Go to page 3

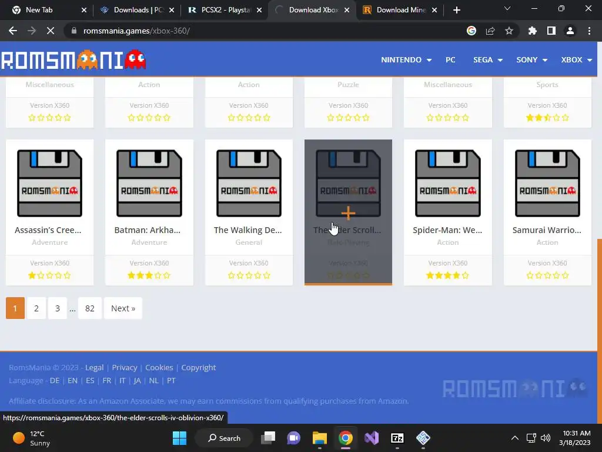(x=58, y=308)
